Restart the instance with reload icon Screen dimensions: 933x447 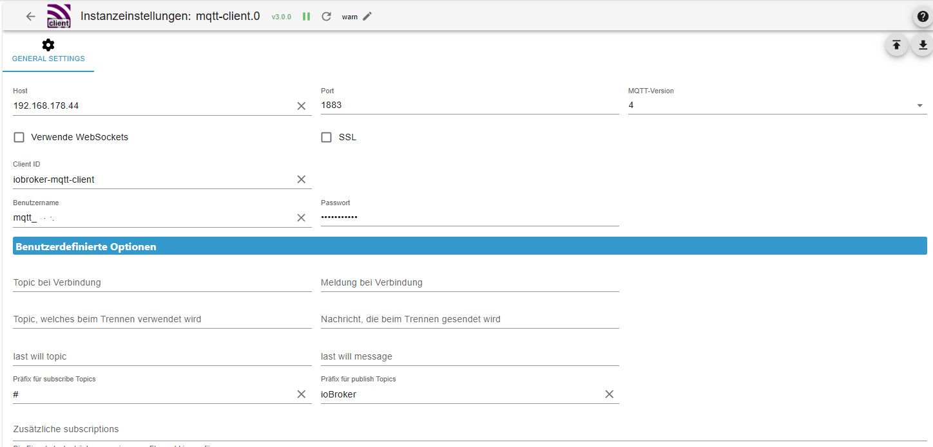coord(327,17)
